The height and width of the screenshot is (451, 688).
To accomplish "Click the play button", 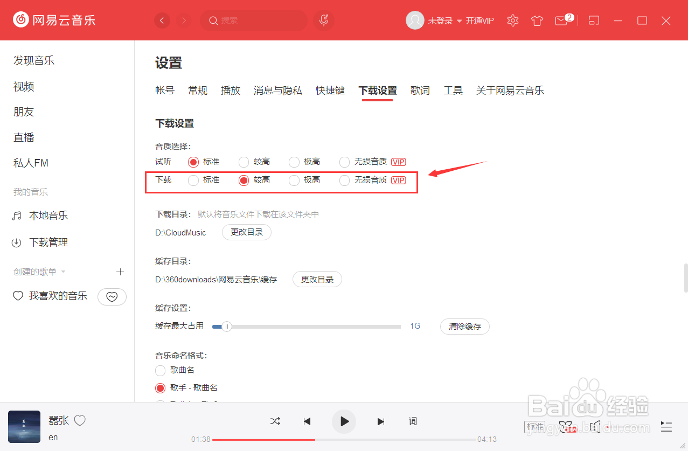I will pos(344,421).
